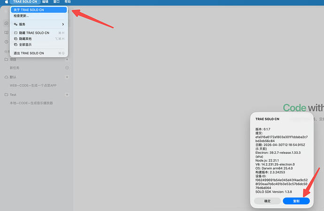Choose 隐藏其他 menu entry
The image size is (324, 211).
pos(39,39)
